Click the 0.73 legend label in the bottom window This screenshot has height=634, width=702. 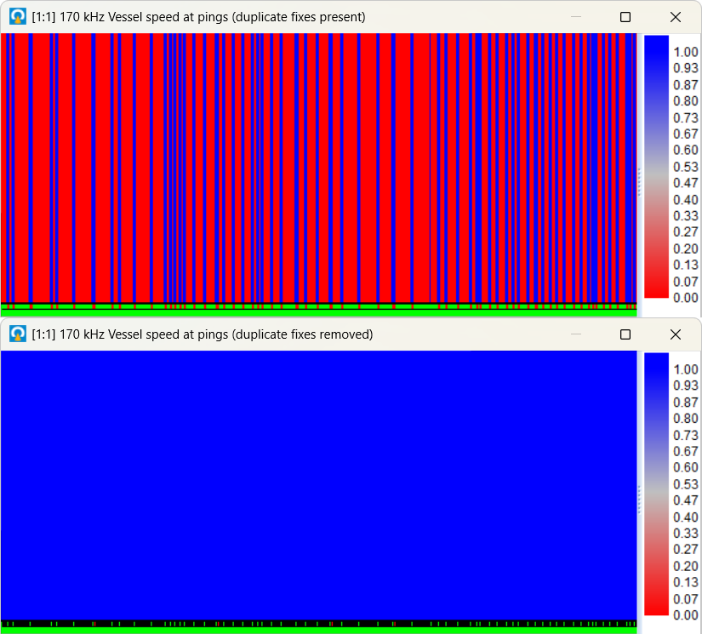(x=686, y=435)
